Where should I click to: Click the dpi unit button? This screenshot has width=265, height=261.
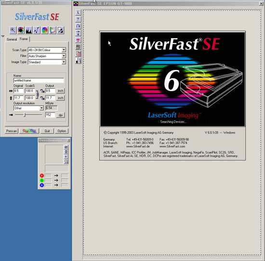click(x=61, y=115)
